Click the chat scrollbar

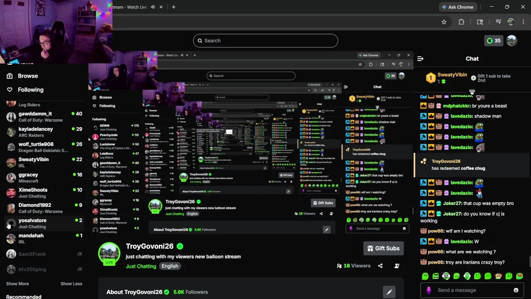pyautogui.click(x=529, y=262)
